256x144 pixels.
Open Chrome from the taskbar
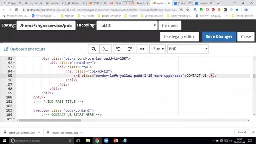(97, 140)
